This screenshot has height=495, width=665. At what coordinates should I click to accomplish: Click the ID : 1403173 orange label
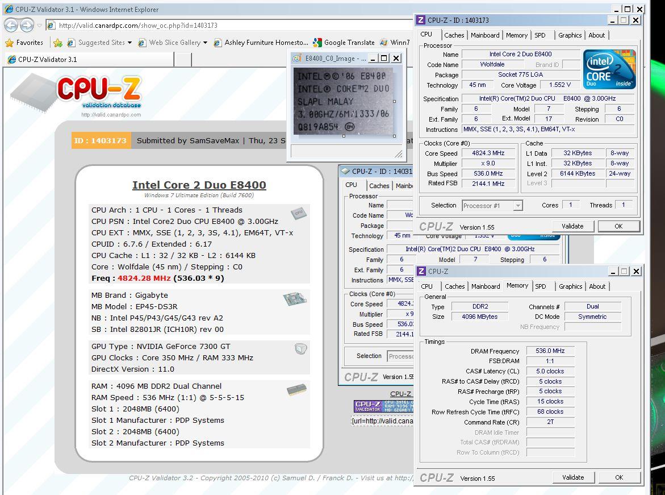(x=100, y=140)
